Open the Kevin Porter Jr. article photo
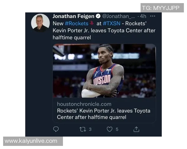This screenshot has width=187, height=149. coord(104,71)
